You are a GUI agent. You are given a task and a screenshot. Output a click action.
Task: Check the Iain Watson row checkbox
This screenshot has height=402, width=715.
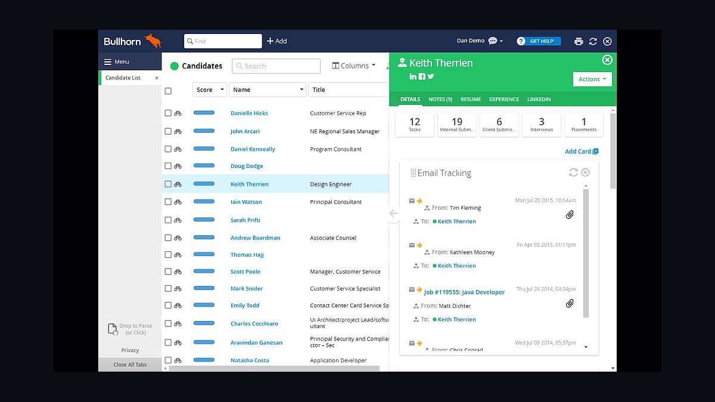[168, 202]
